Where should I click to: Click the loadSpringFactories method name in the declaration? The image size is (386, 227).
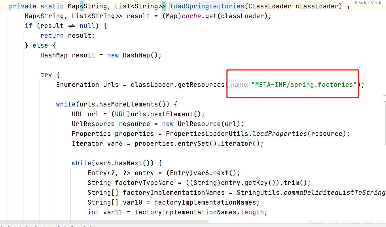207,6
